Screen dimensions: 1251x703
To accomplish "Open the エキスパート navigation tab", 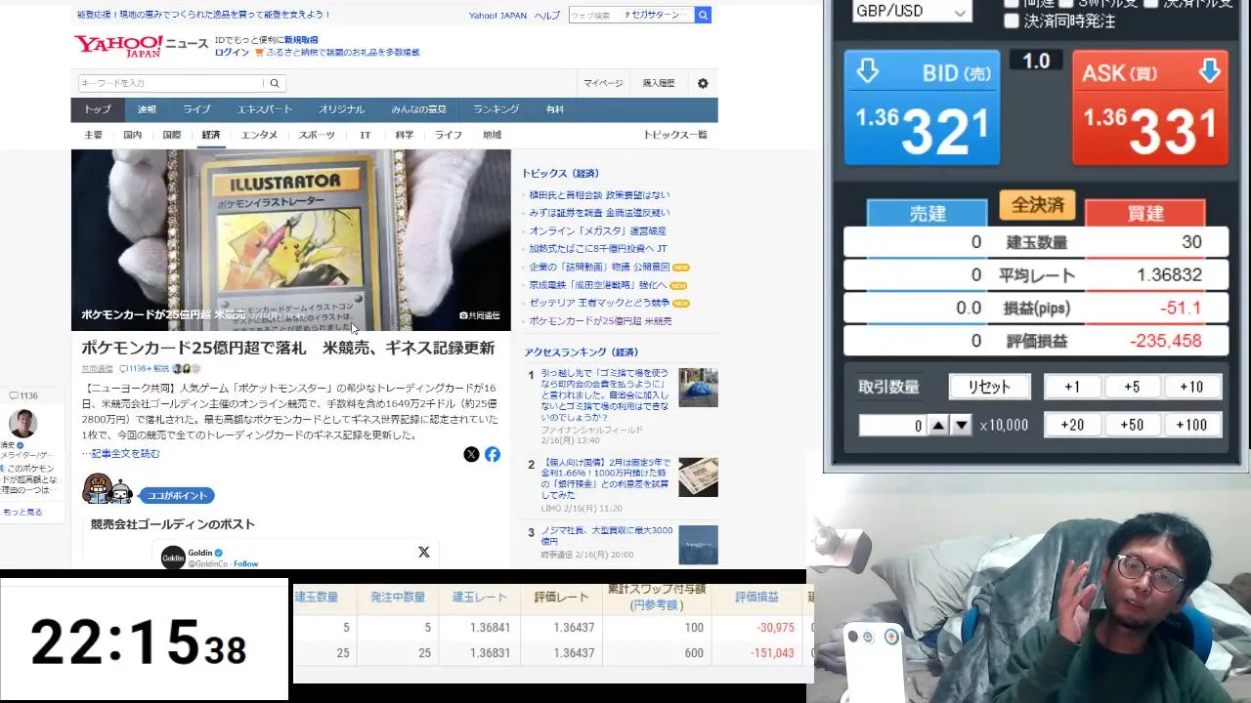I will [x=265, y=109].
